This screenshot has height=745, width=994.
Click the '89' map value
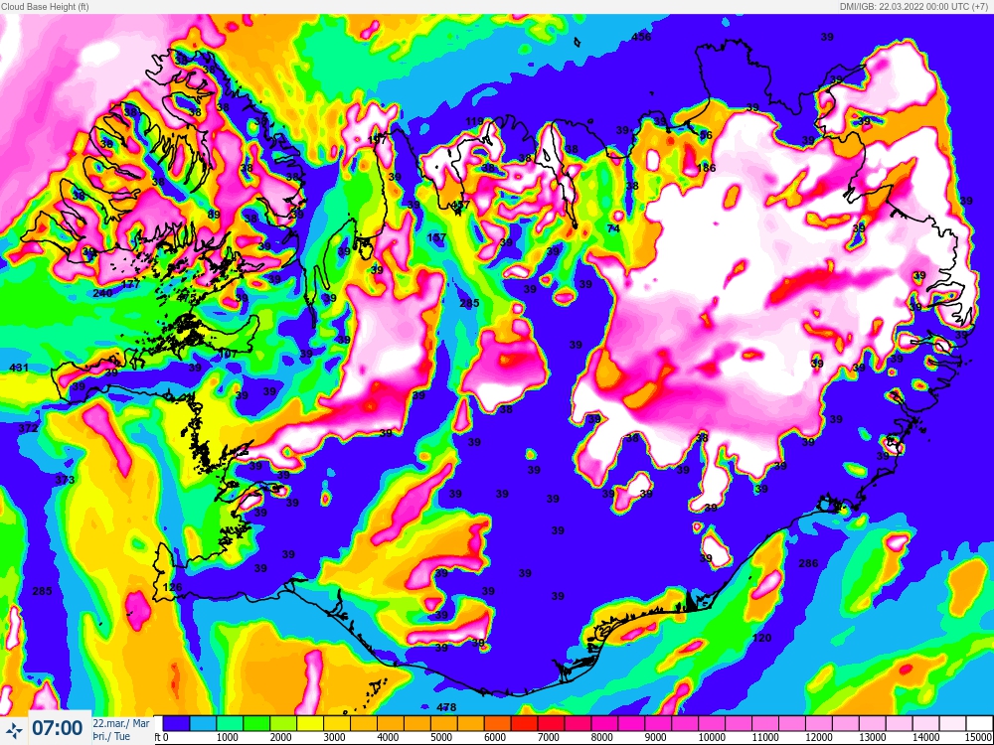click(x=214, y=215)
